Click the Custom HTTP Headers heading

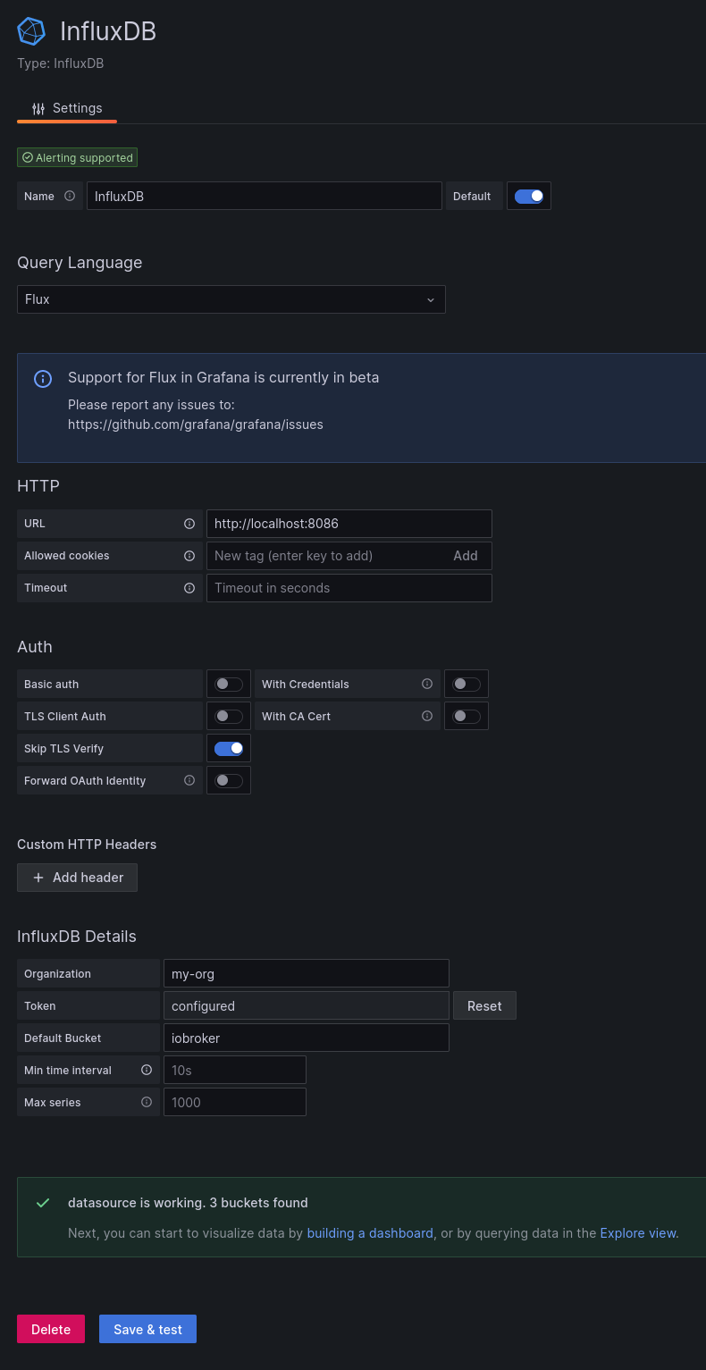tap(87, 845)
